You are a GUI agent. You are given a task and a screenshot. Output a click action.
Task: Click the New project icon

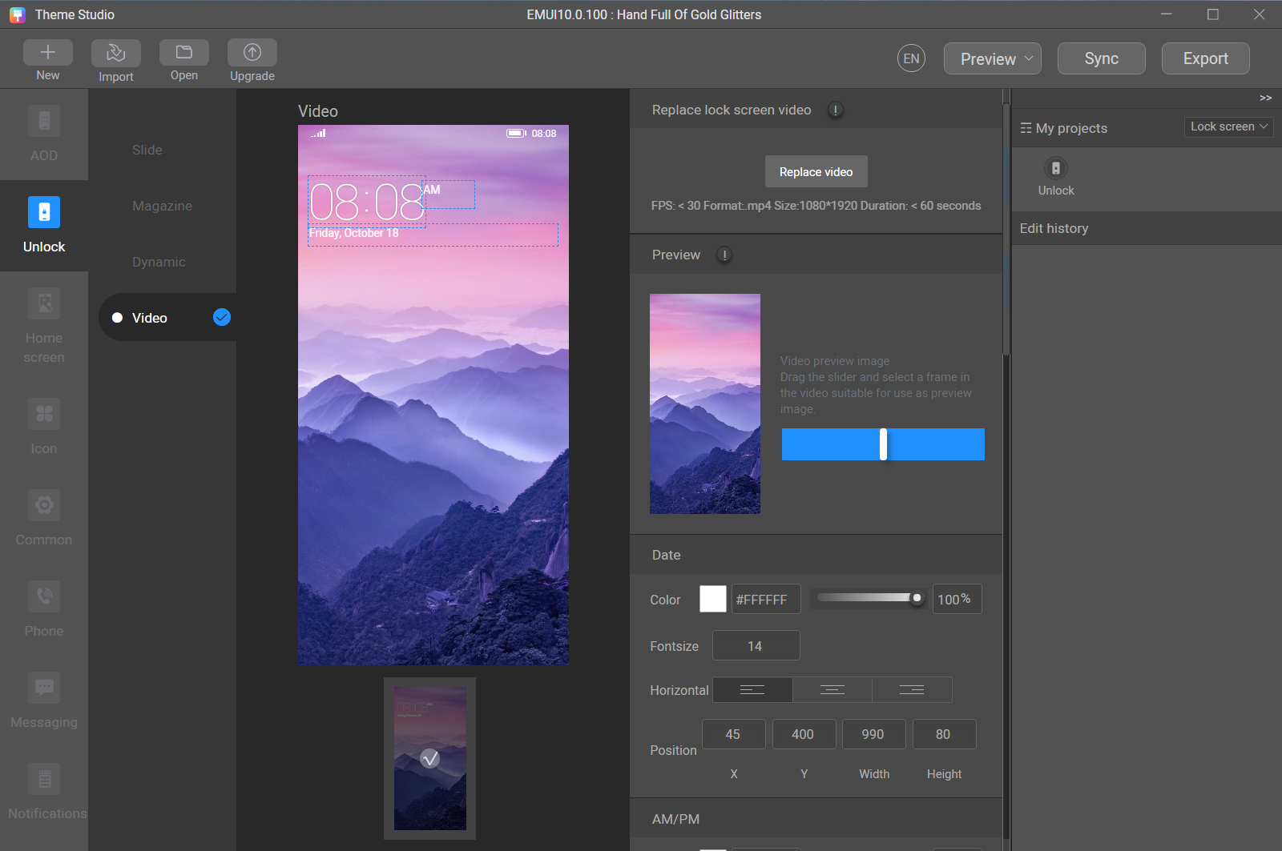[x=48, y=53]
